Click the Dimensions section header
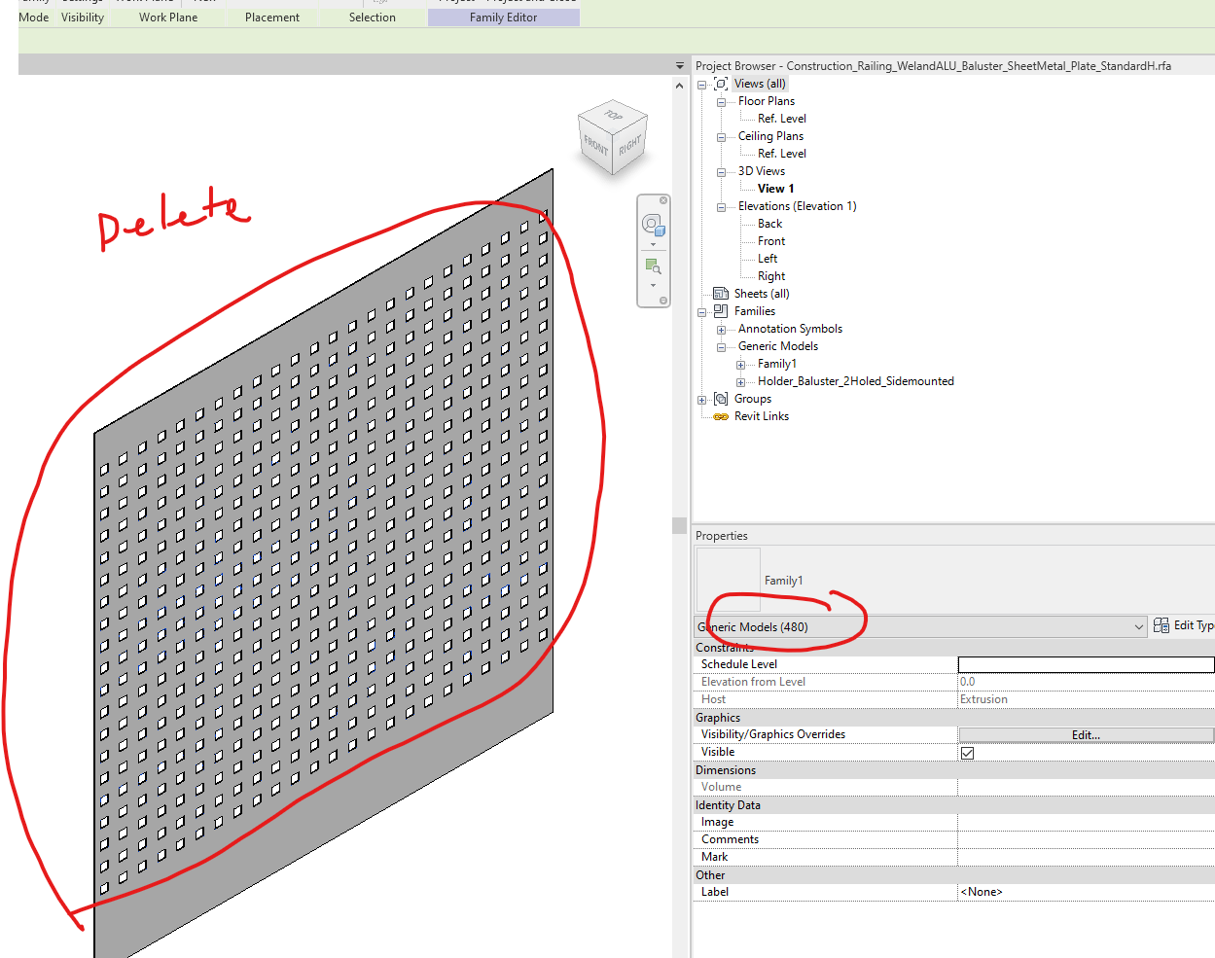 (x=953, y=770)
